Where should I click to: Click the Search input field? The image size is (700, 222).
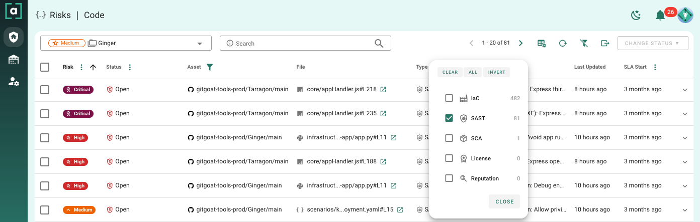(302, 44)
